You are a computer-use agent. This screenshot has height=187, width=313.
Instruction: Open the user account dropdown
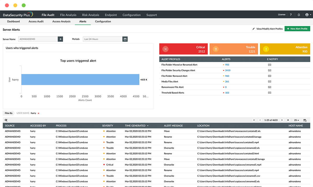pyautogui.click(x=308, y=15)
